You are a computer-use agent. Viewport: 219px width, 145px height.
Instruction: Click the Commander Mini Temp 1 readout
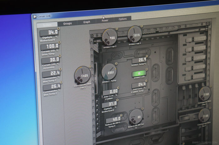click(51, 73)
